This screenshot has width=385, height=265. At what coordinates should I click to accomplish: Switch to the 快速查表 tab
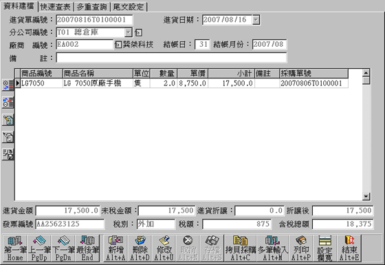click(56, 7)
